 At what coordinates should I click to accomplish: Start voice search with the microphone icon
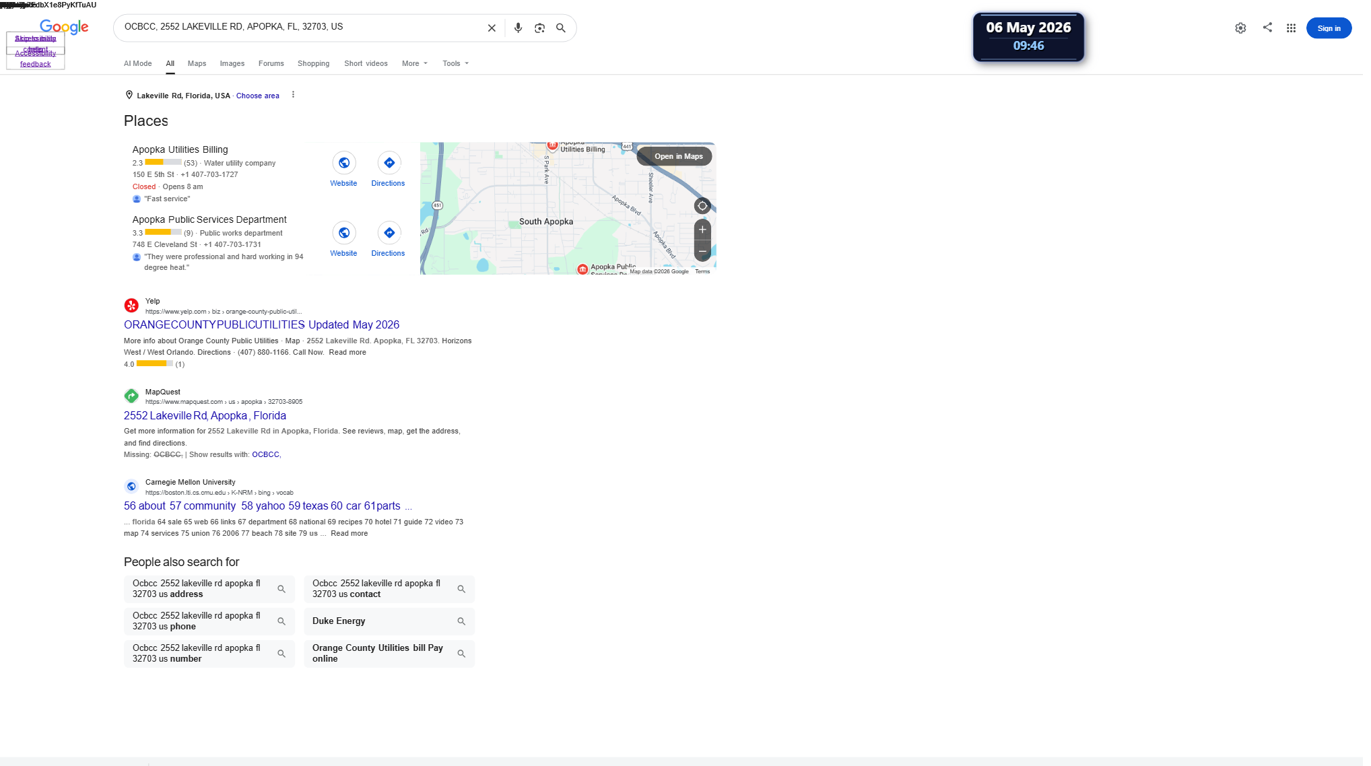[x=518, y=28]
